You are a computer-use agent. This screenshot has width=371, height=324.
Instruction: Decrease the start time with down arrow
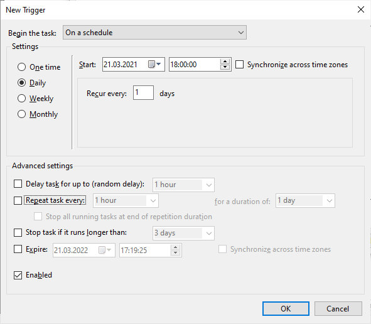coord(225,67)
